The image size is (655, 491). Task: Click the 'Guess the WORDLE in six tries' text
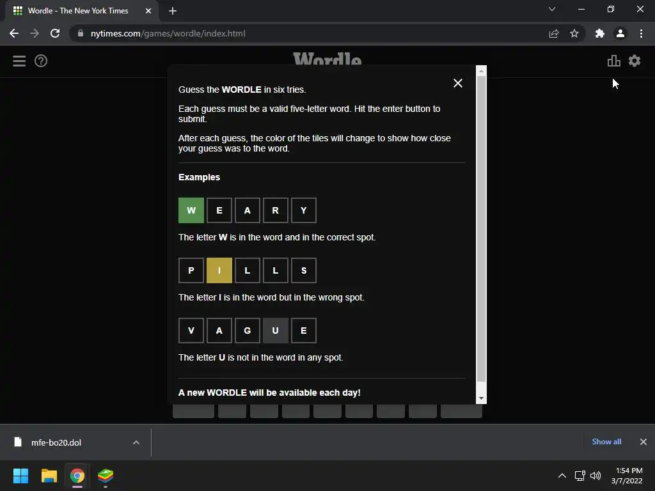242,90
